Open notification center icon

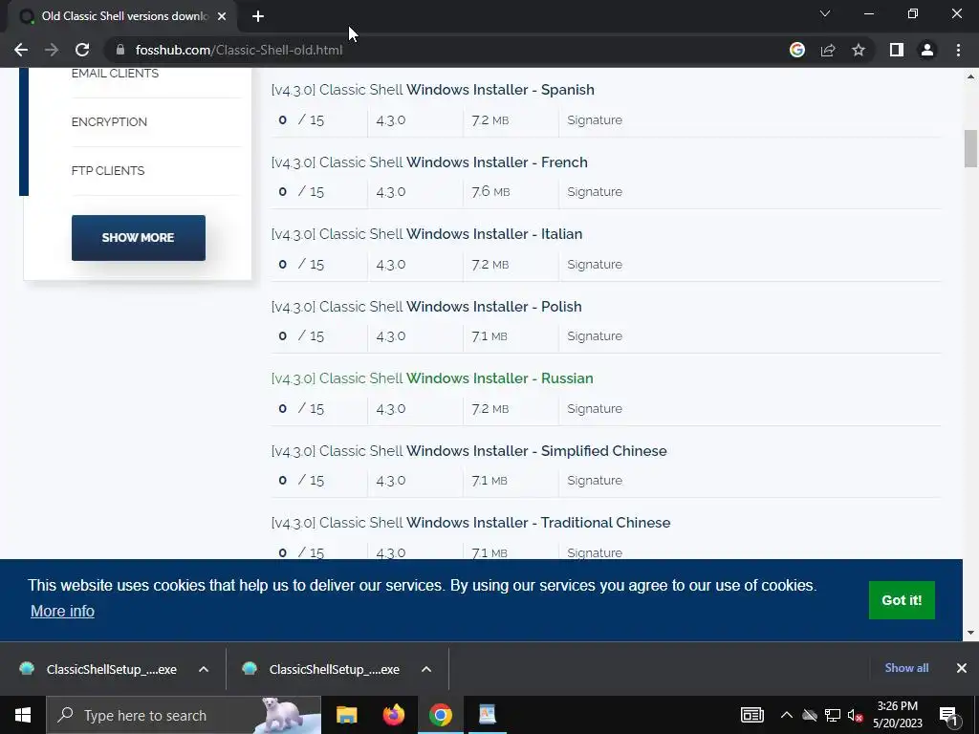pos(948,715)
